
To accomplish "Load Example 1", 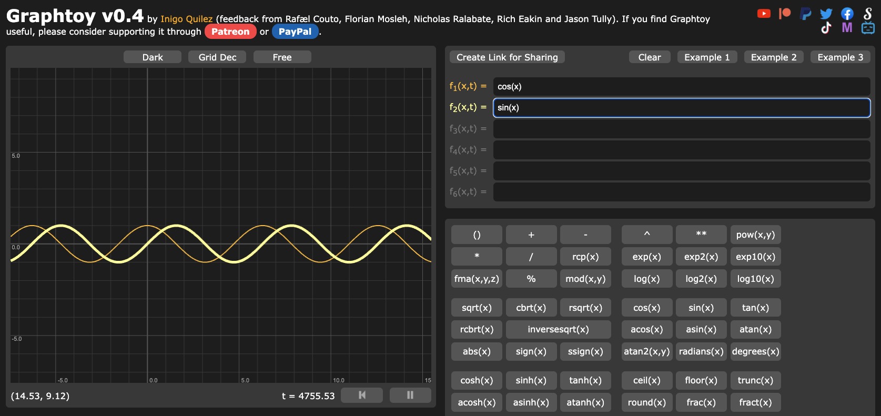I will 707,57.
